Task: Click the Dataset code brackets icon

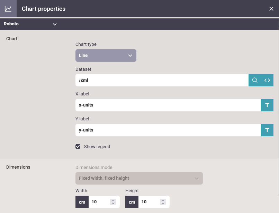Action: point(267,80)
